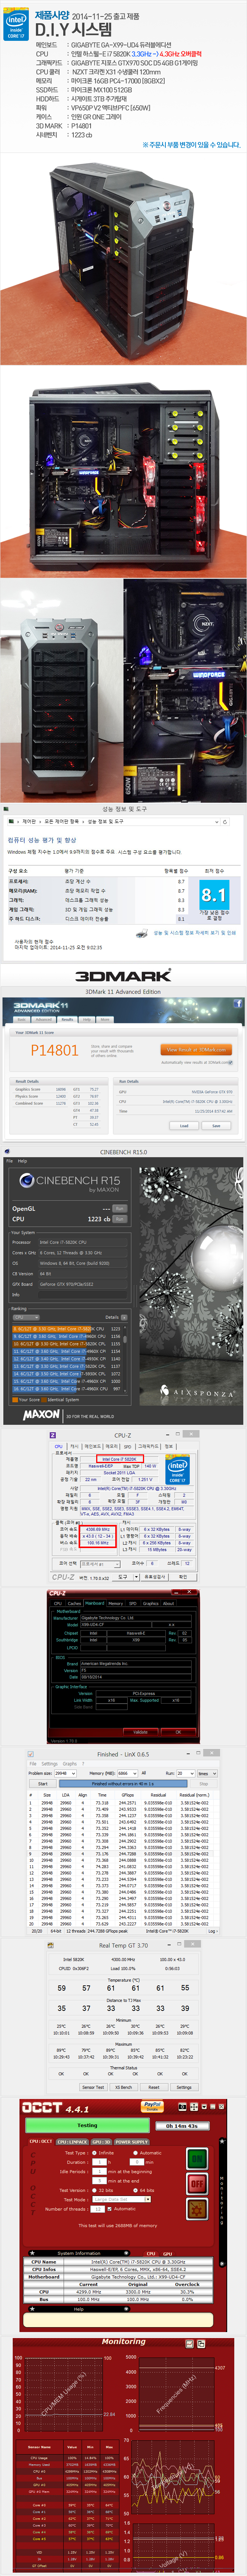Click Settings button in Real Temp
Screen dimensions: 247x2576
coord(184,2086)
